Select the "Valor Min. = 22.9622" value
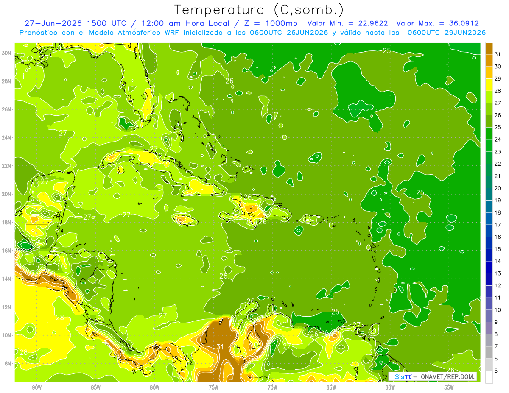Image resolution: width=509 pixels, height=393 pixels. tap(348, 24)
